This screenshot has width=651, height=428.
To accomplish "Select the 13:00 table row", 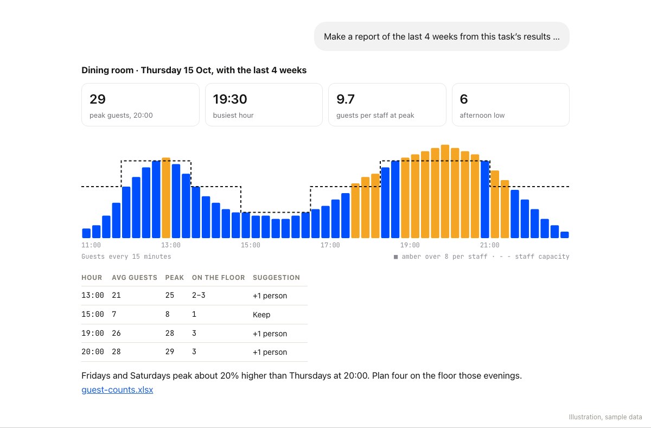I will coord(194,296).
